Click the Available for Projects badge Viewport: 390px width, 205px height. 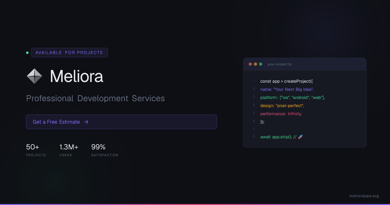coord(70,52)
